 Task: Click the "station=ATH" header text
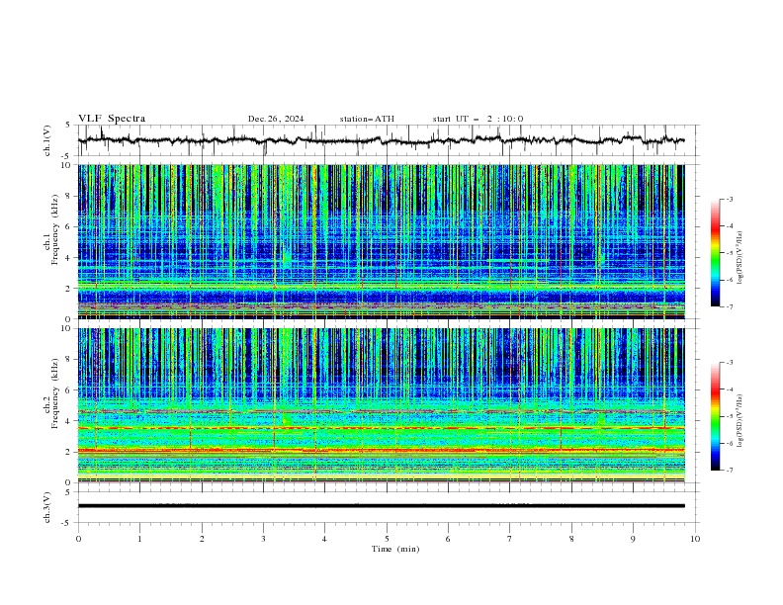click(x=367, y=119)
